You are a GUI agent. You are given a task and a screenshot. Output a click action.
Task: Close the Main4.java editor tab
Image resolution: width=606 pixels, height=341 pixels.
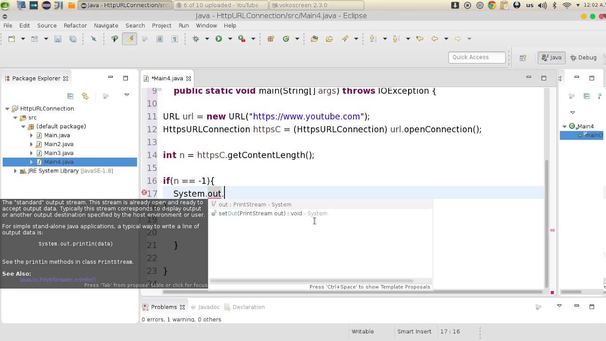coord(188,79)
